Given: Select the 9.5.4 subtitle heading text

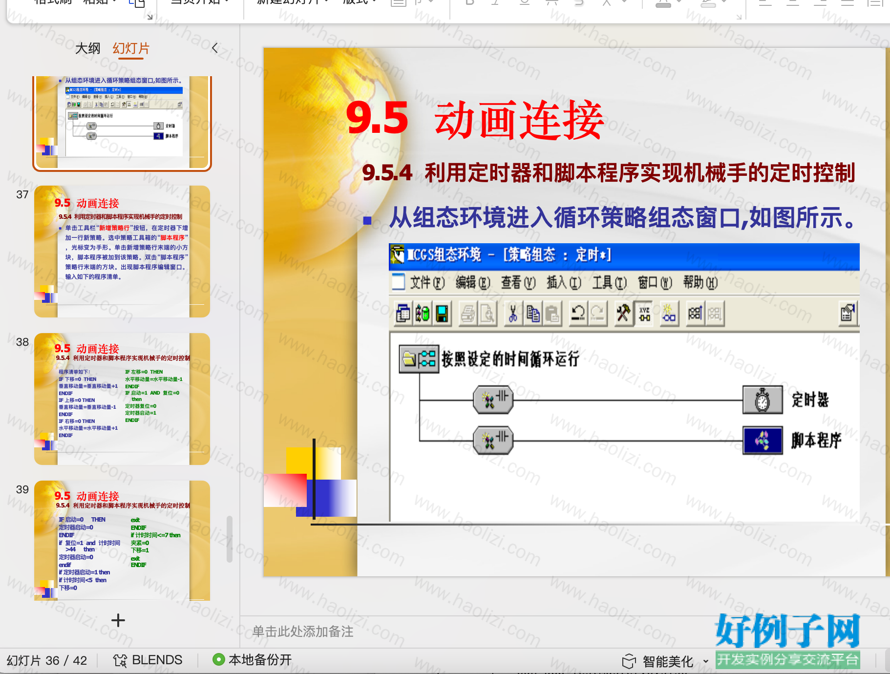Looking at the screenshot, I should click(609, 173).
